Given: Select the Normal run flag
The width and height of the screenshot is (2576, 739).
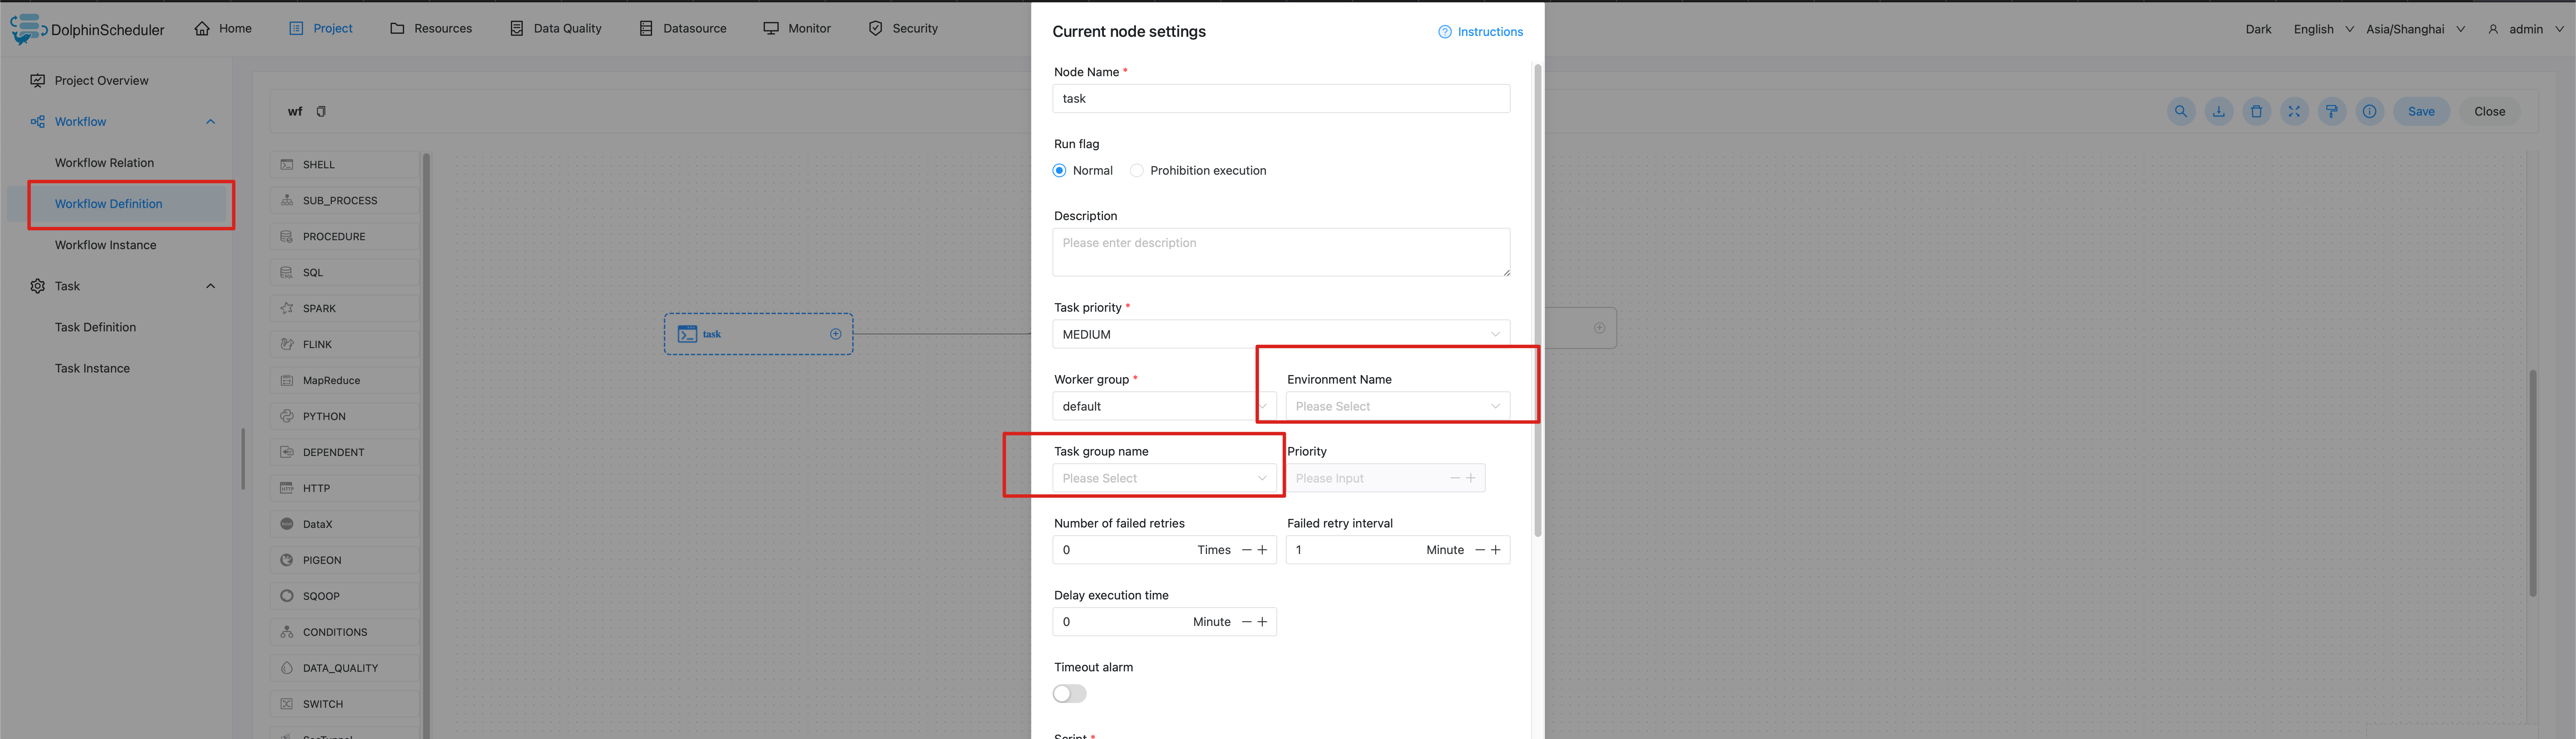Looking at the screenshot, I should pos(1059,170).
